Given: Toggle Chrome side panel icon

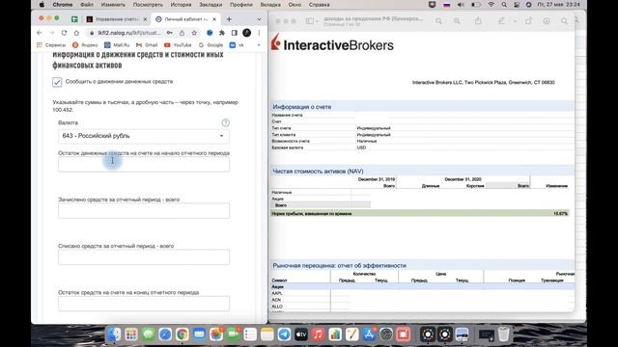Looking at the screenshot, I should pos(234,33).
